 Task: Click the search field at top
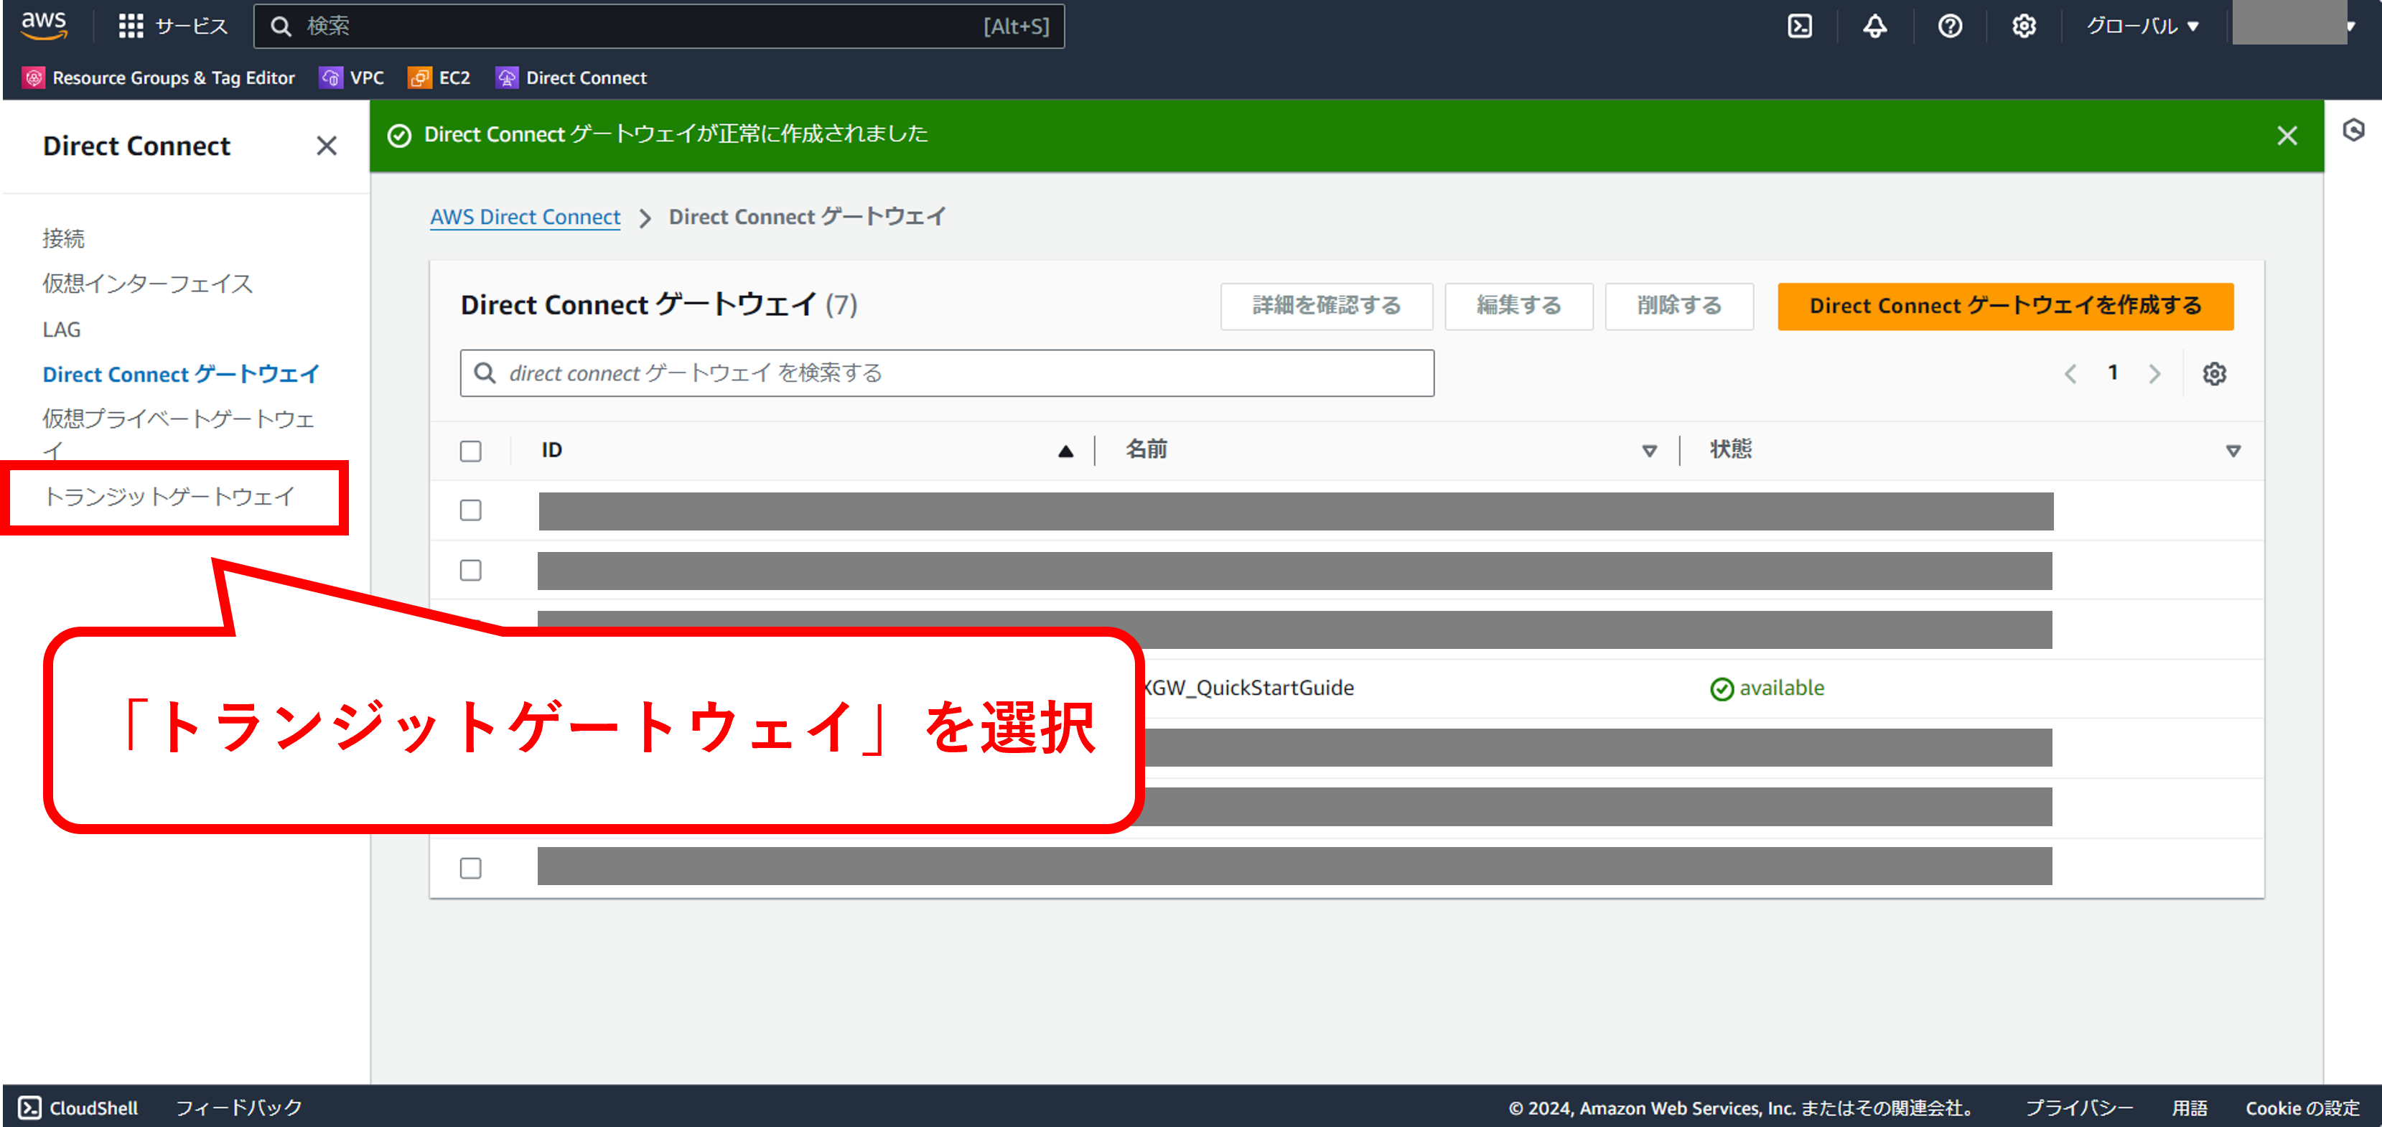tap(658, 26)
